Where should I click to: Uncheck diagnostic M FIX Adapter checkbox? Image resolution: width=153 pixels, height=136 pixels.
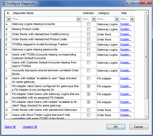(88, 94)
